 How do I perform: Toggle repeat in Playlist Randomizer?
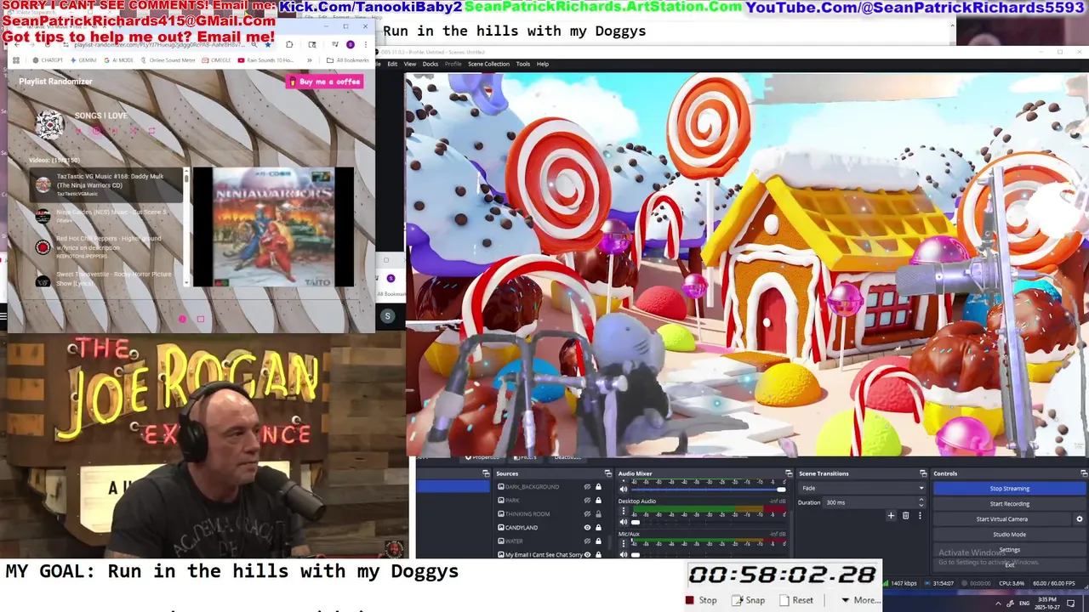[151, 131]
